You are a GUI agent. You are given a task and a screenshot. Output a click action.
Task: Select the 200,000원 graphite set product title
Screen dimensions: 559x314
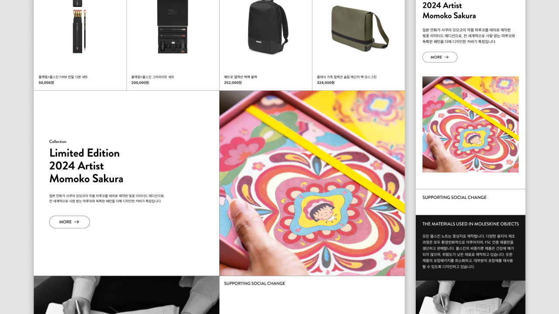(153, 77)
